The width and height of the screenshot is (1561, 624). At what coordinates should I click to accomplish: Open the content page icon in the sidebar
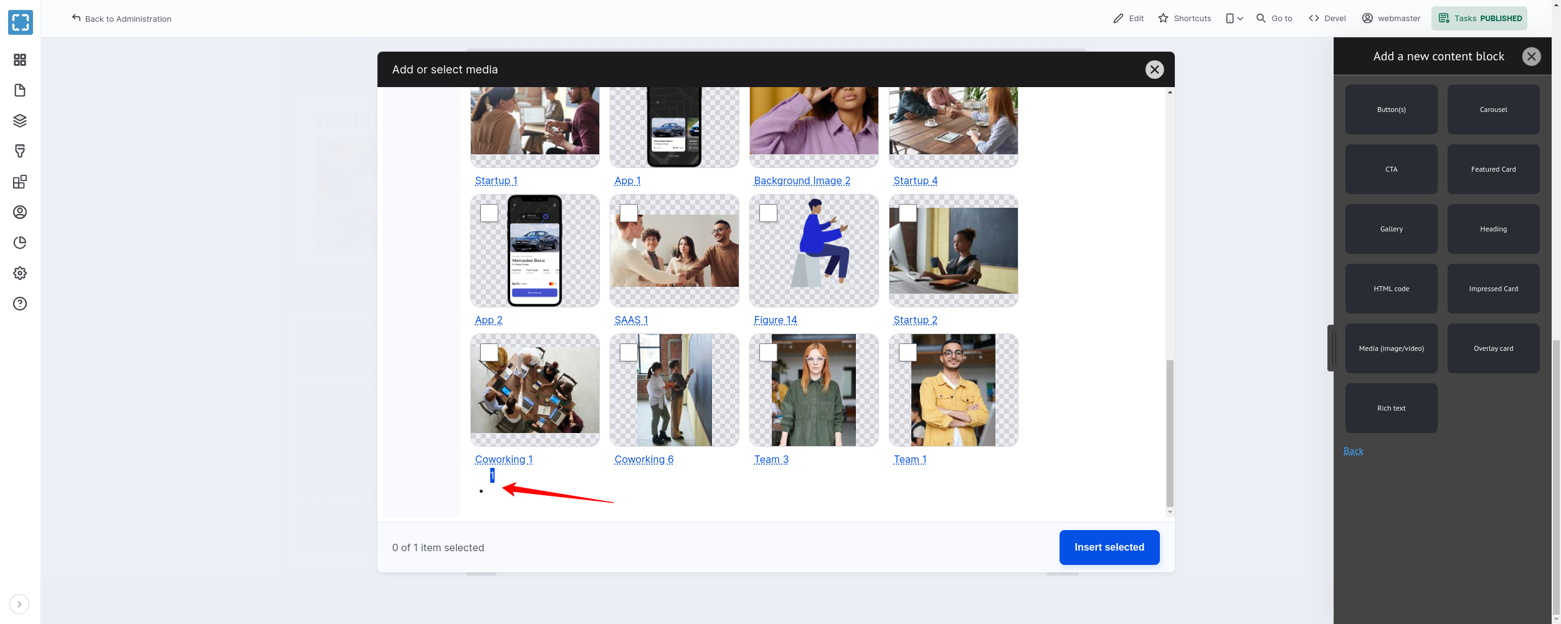20,90
